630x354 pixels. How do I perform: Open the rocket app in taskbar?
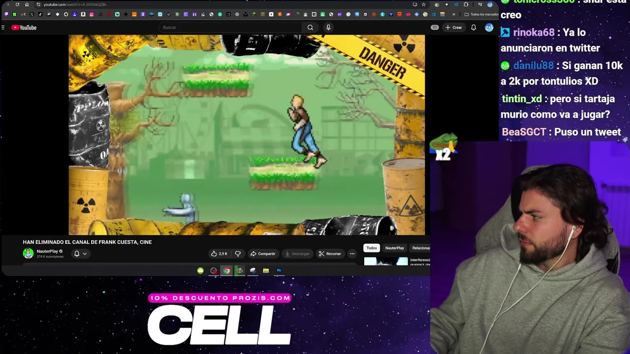tap(252, 270)
